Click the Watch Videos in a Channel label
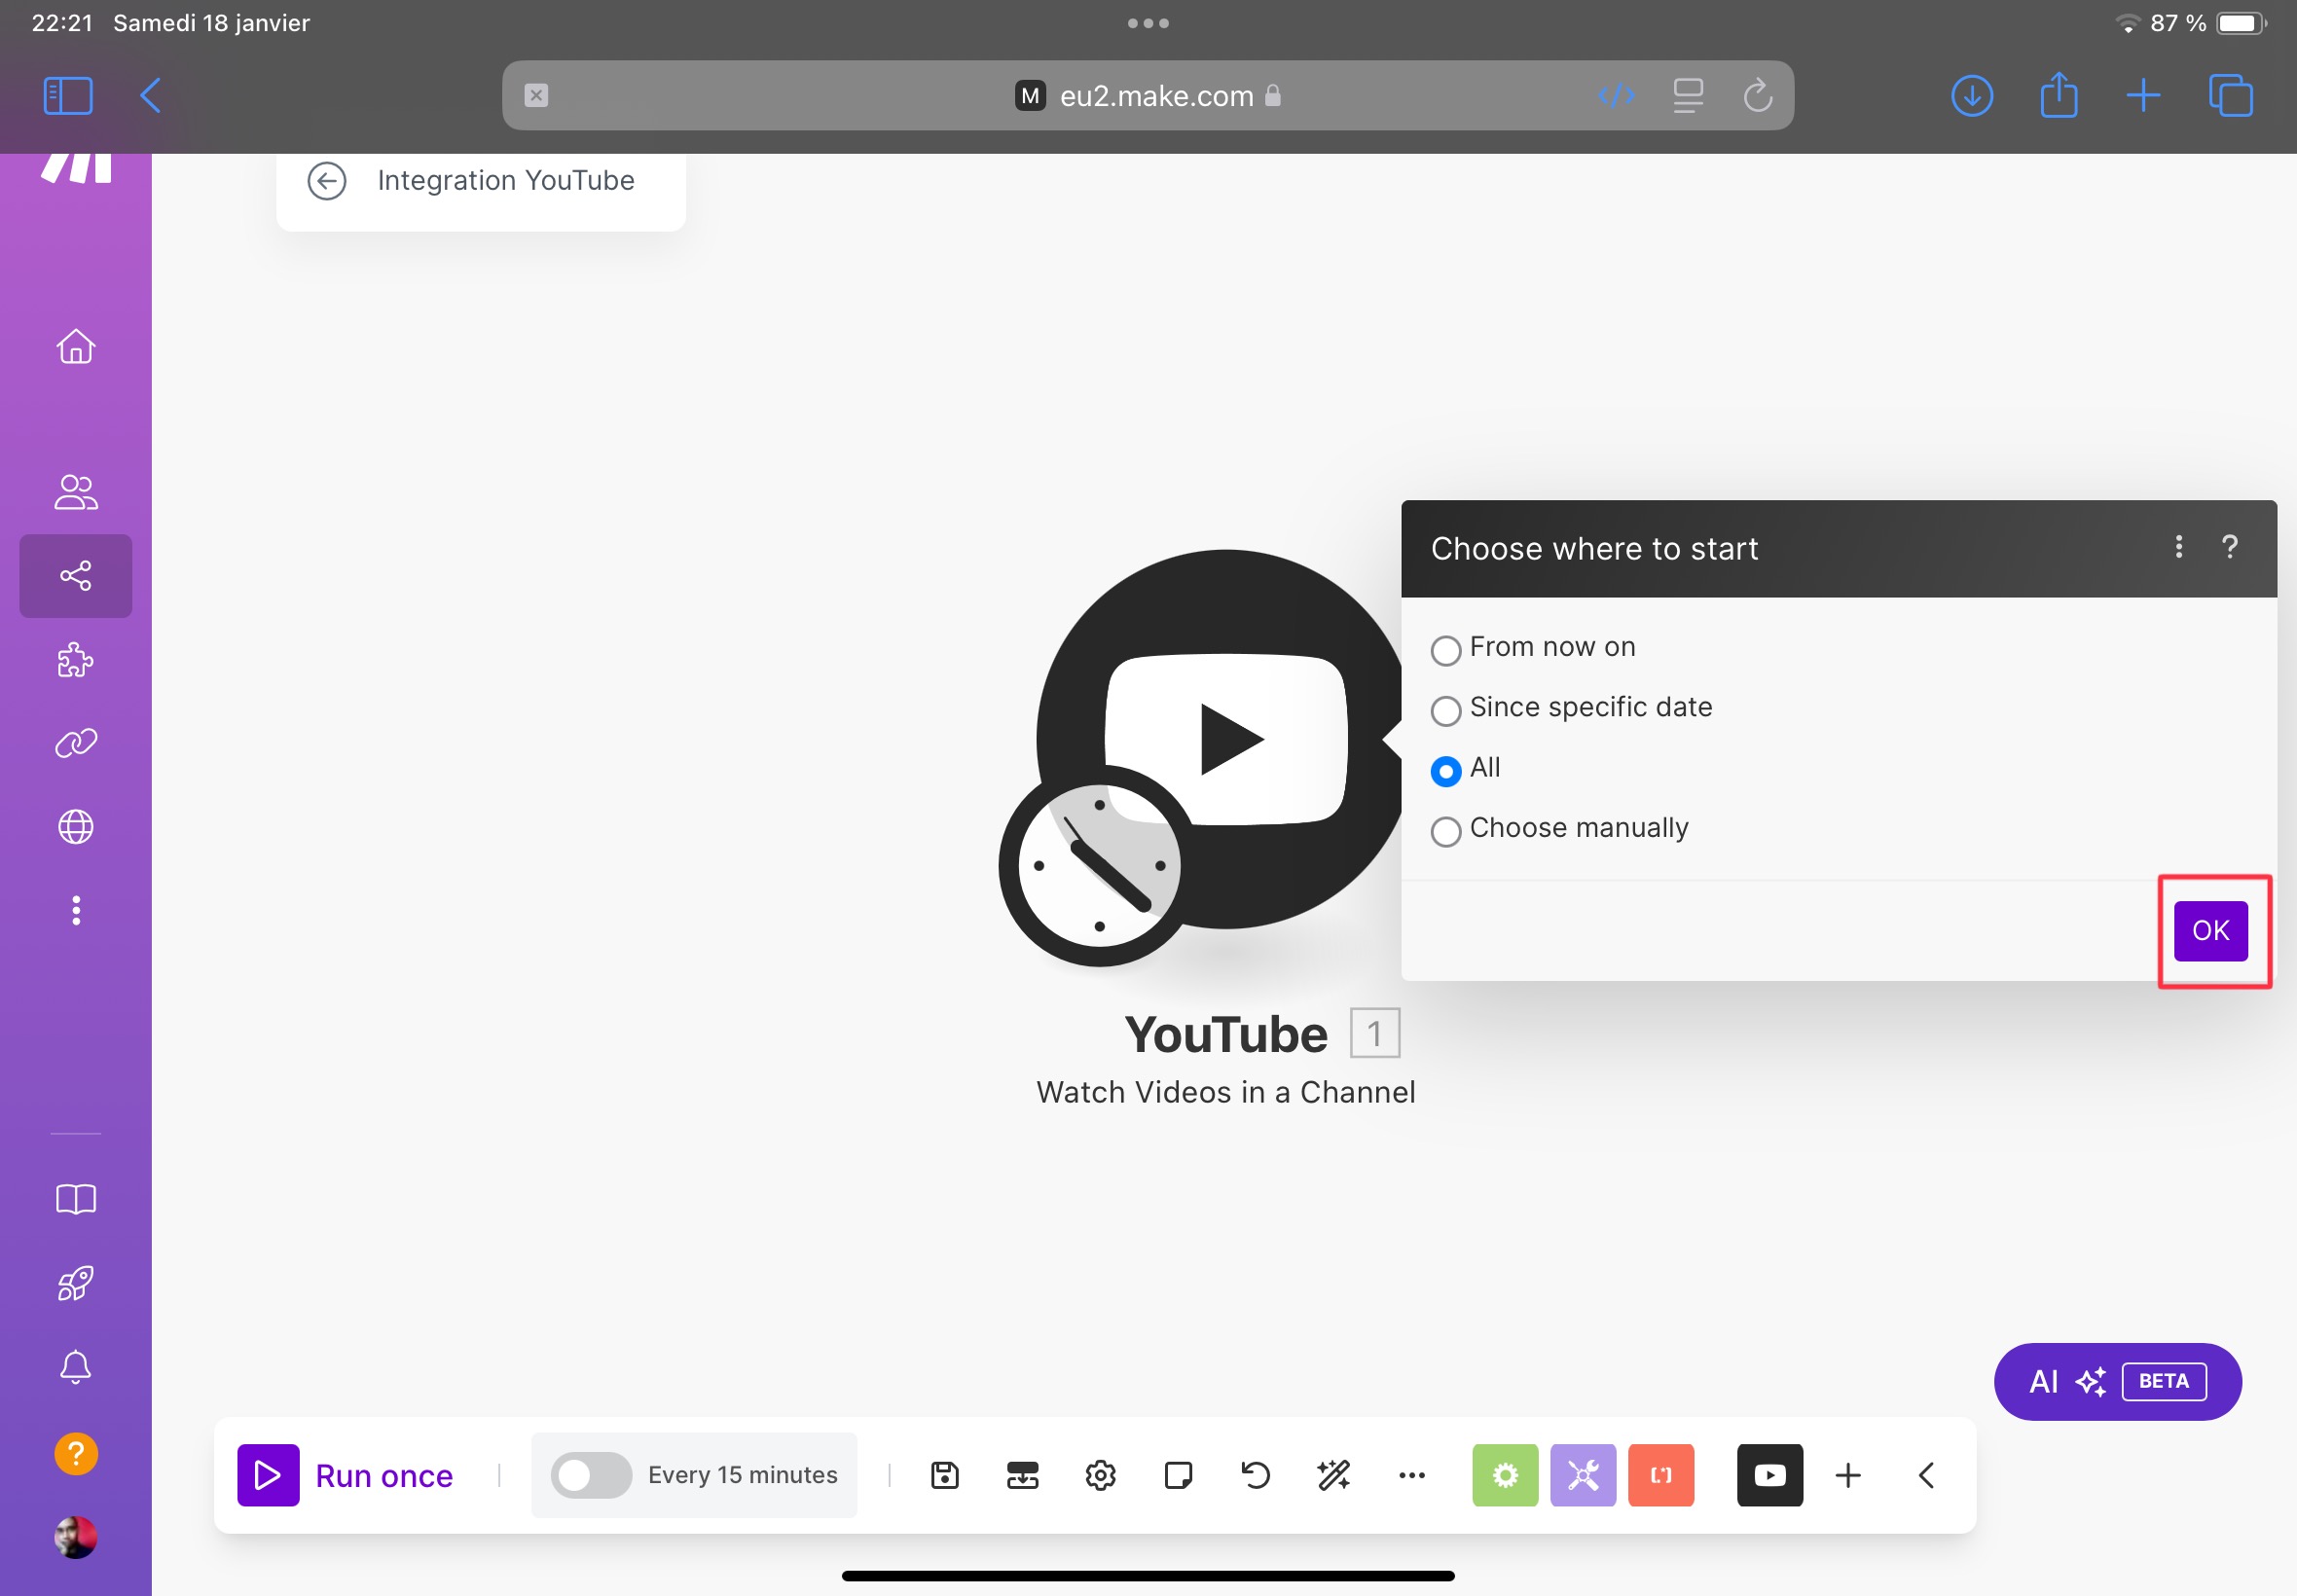Screen dimensions: 2297x1596 [x=1226, y=1092]
